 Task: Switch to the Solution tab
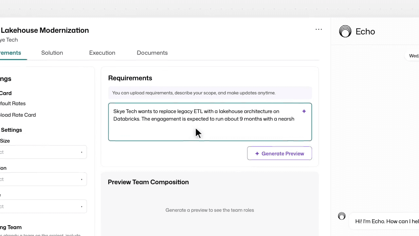[x=52, y=53]
